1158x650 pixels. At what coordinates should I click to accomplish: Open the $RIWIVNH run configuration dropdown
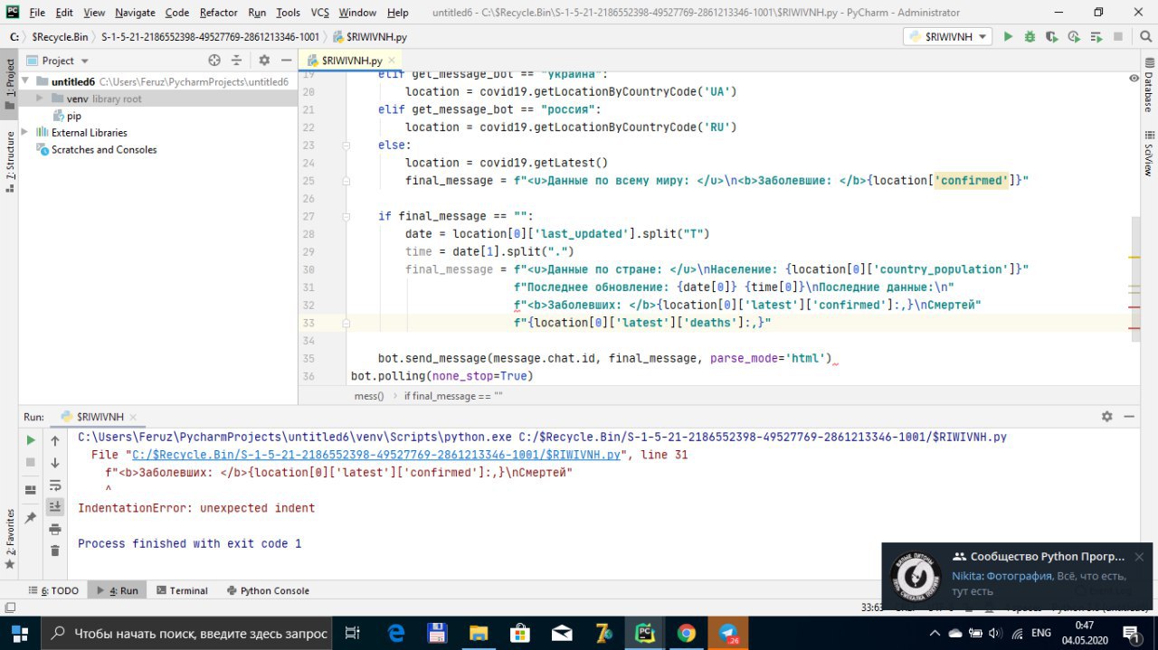coord(947,37)
